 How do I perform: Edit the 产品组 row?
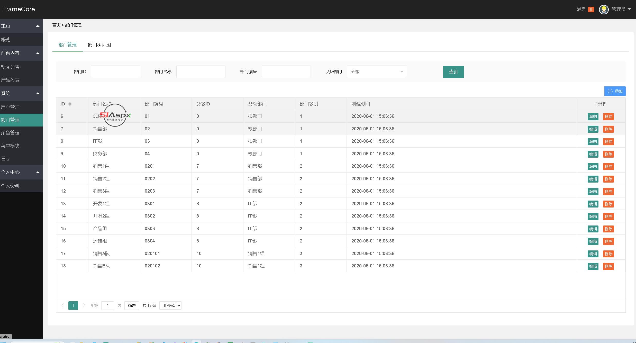click(593, 229)
